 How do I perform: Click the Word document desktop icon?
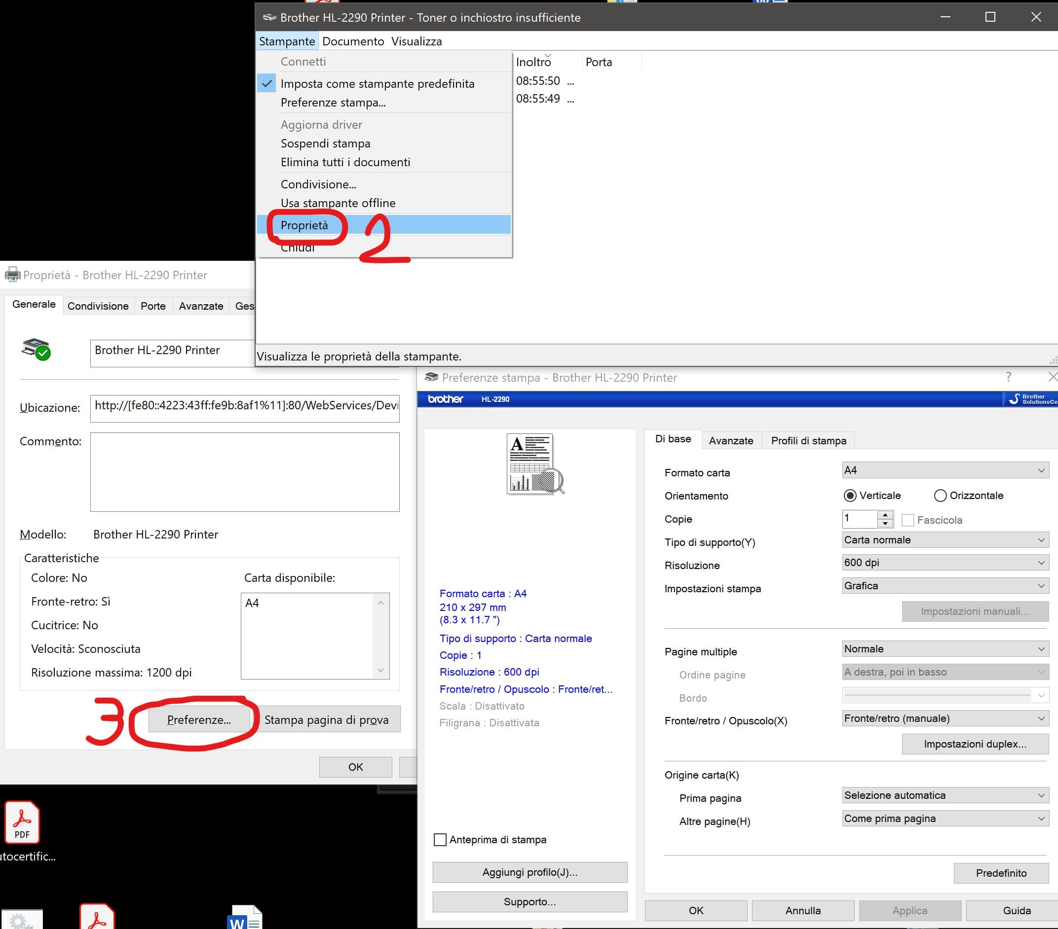pos(244,918)
